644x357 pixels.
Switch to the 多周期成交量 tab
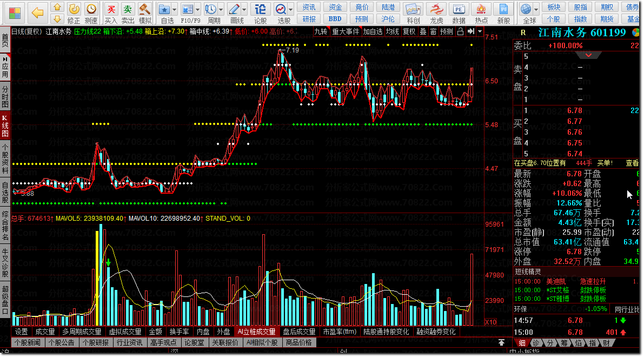click(x=82, y=332)
